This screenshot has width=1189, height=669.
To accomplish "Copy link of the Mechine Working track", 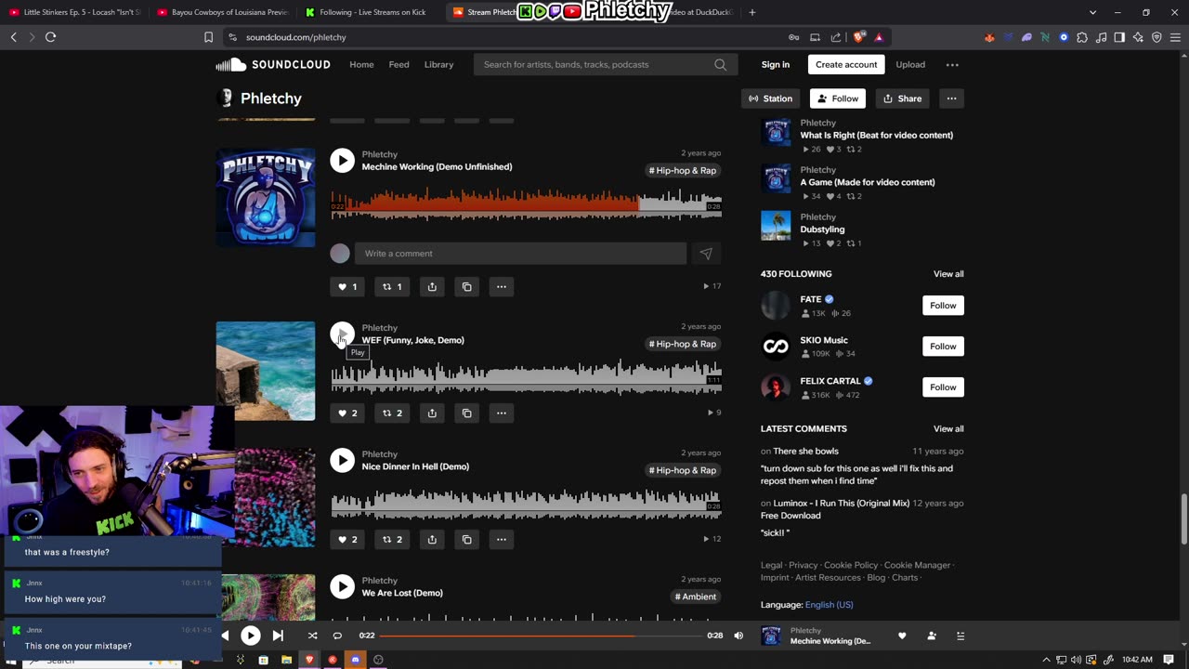I will 466,286.
